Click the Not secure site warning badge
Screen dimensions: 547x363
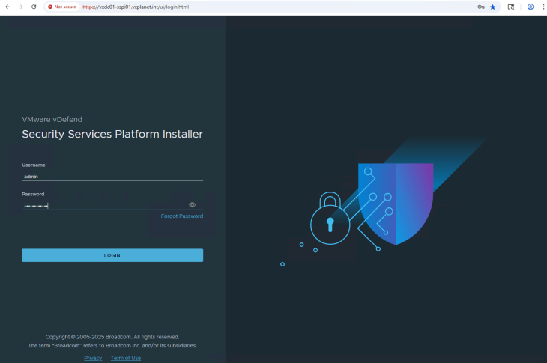(62, 7)
